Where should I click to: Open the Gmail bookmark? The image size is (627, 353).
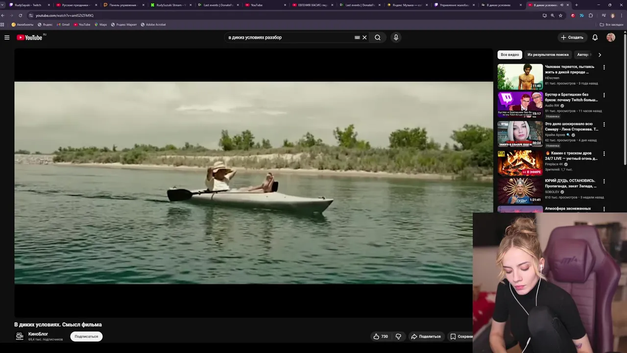(63, 25)
